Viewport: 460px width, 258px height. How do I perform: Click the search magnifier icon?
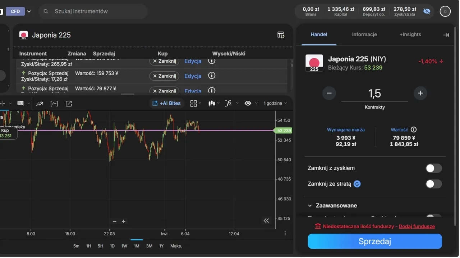tap(46, 11)
